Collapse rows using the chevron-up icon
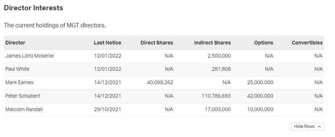This screenshot has width=335, height=137. pos(319,126)
